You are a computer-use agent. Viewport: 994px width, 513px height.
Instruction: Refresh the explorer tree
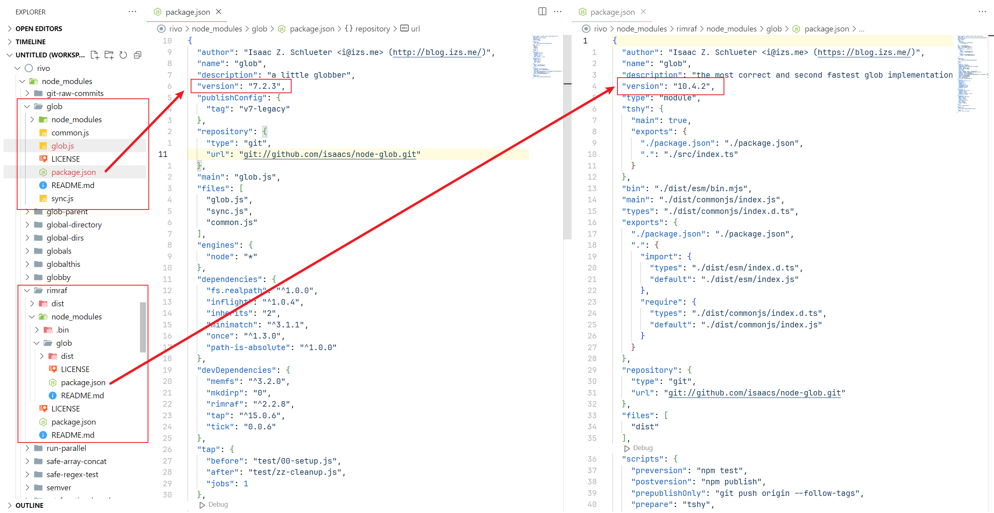coord(123,55)
